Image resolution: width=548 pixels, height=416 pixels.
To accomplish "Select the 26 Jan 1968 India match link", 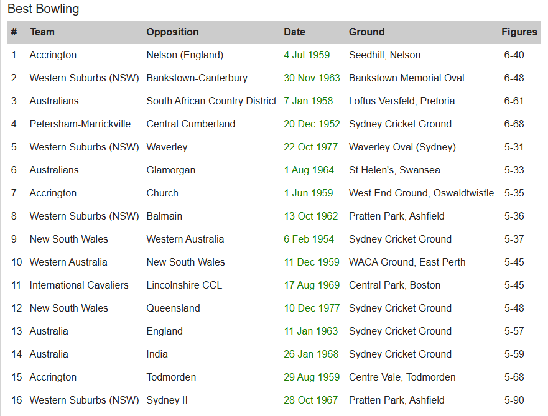I will [311, 354].
